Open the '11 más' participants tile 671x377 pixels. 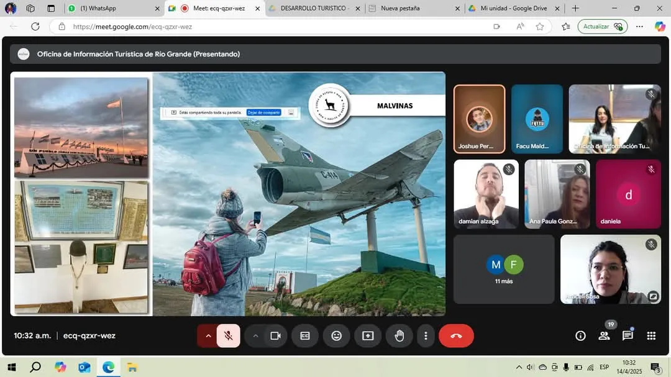[x=504, y=269]
